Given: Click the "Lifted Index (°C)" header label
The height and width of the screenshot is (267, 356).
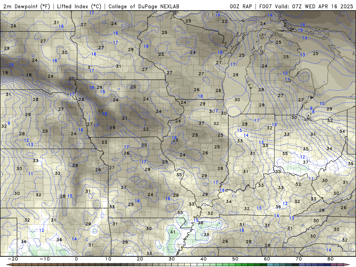Looking at the screenshot, I should [79, 6].
